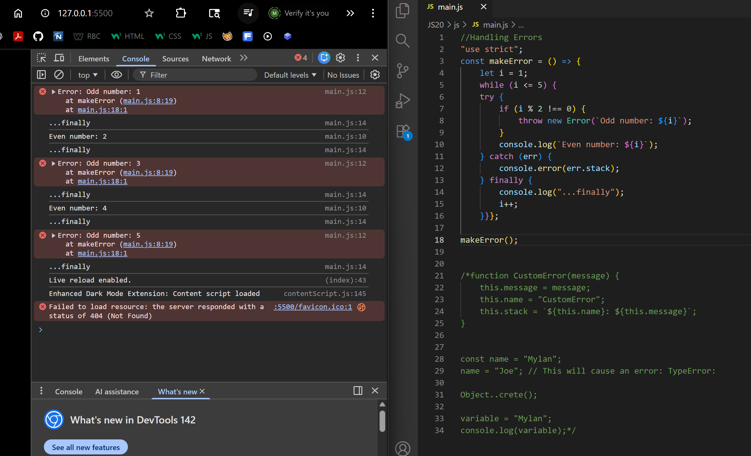The height and width of the screenshot is (456, 751).
Task: Switch to the AI assistance tab
Action: click(117, 391)
